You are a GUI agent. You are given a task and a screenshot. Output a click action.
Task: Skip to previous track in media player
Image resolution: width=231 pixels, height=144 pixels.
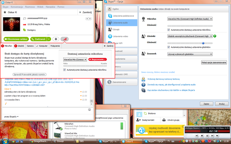click(197, 136)
